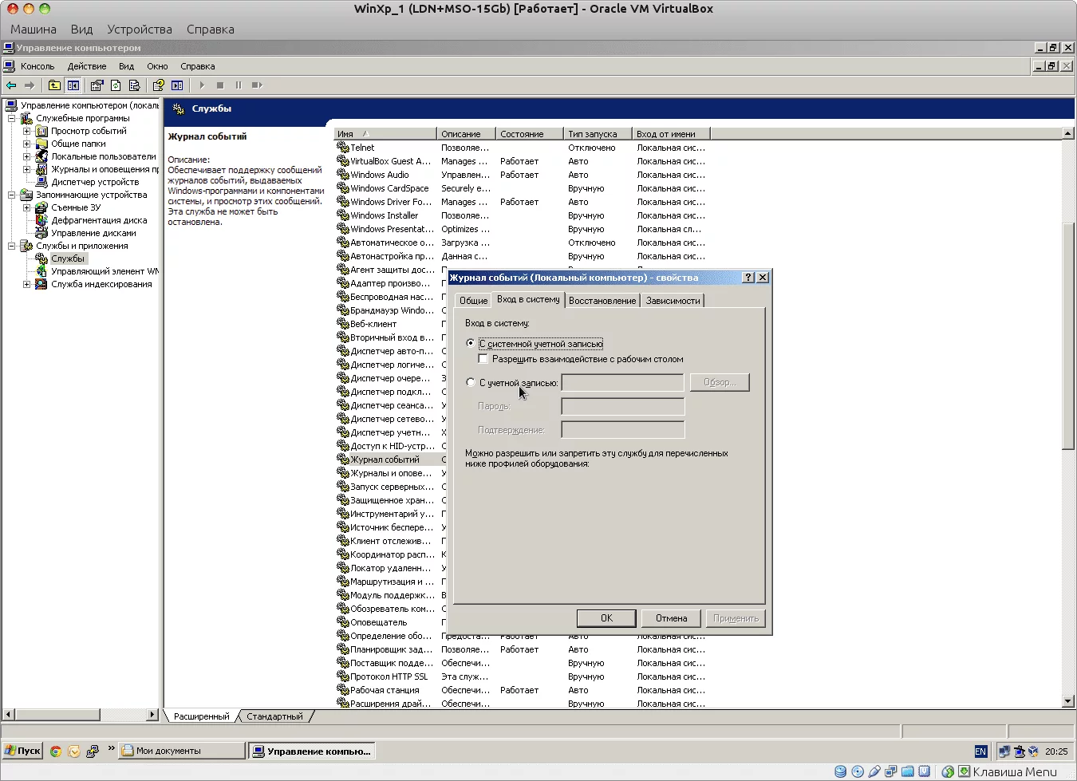The height and width of the screenshot is (781, 1077).
Task: Switch to the 'Восстановление' tab
Action: [602, 301]
